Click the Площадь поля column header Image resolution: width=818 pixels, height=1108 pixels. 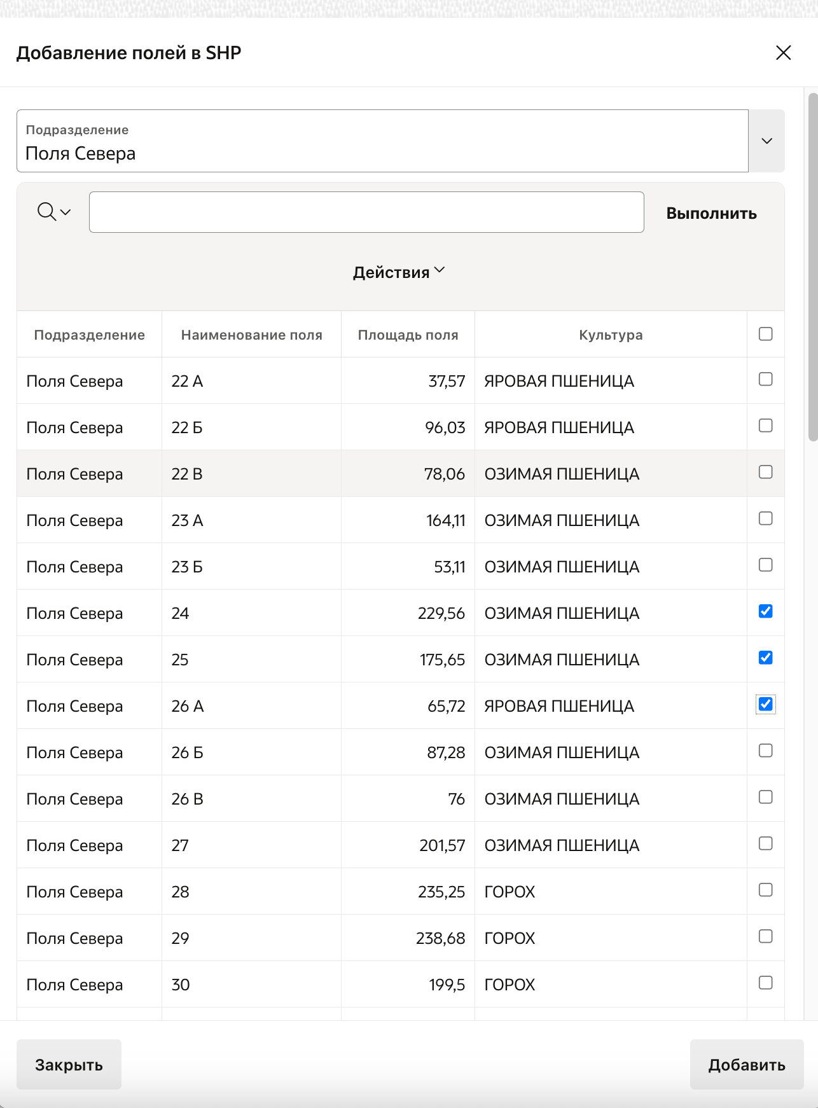coord(408,335)
